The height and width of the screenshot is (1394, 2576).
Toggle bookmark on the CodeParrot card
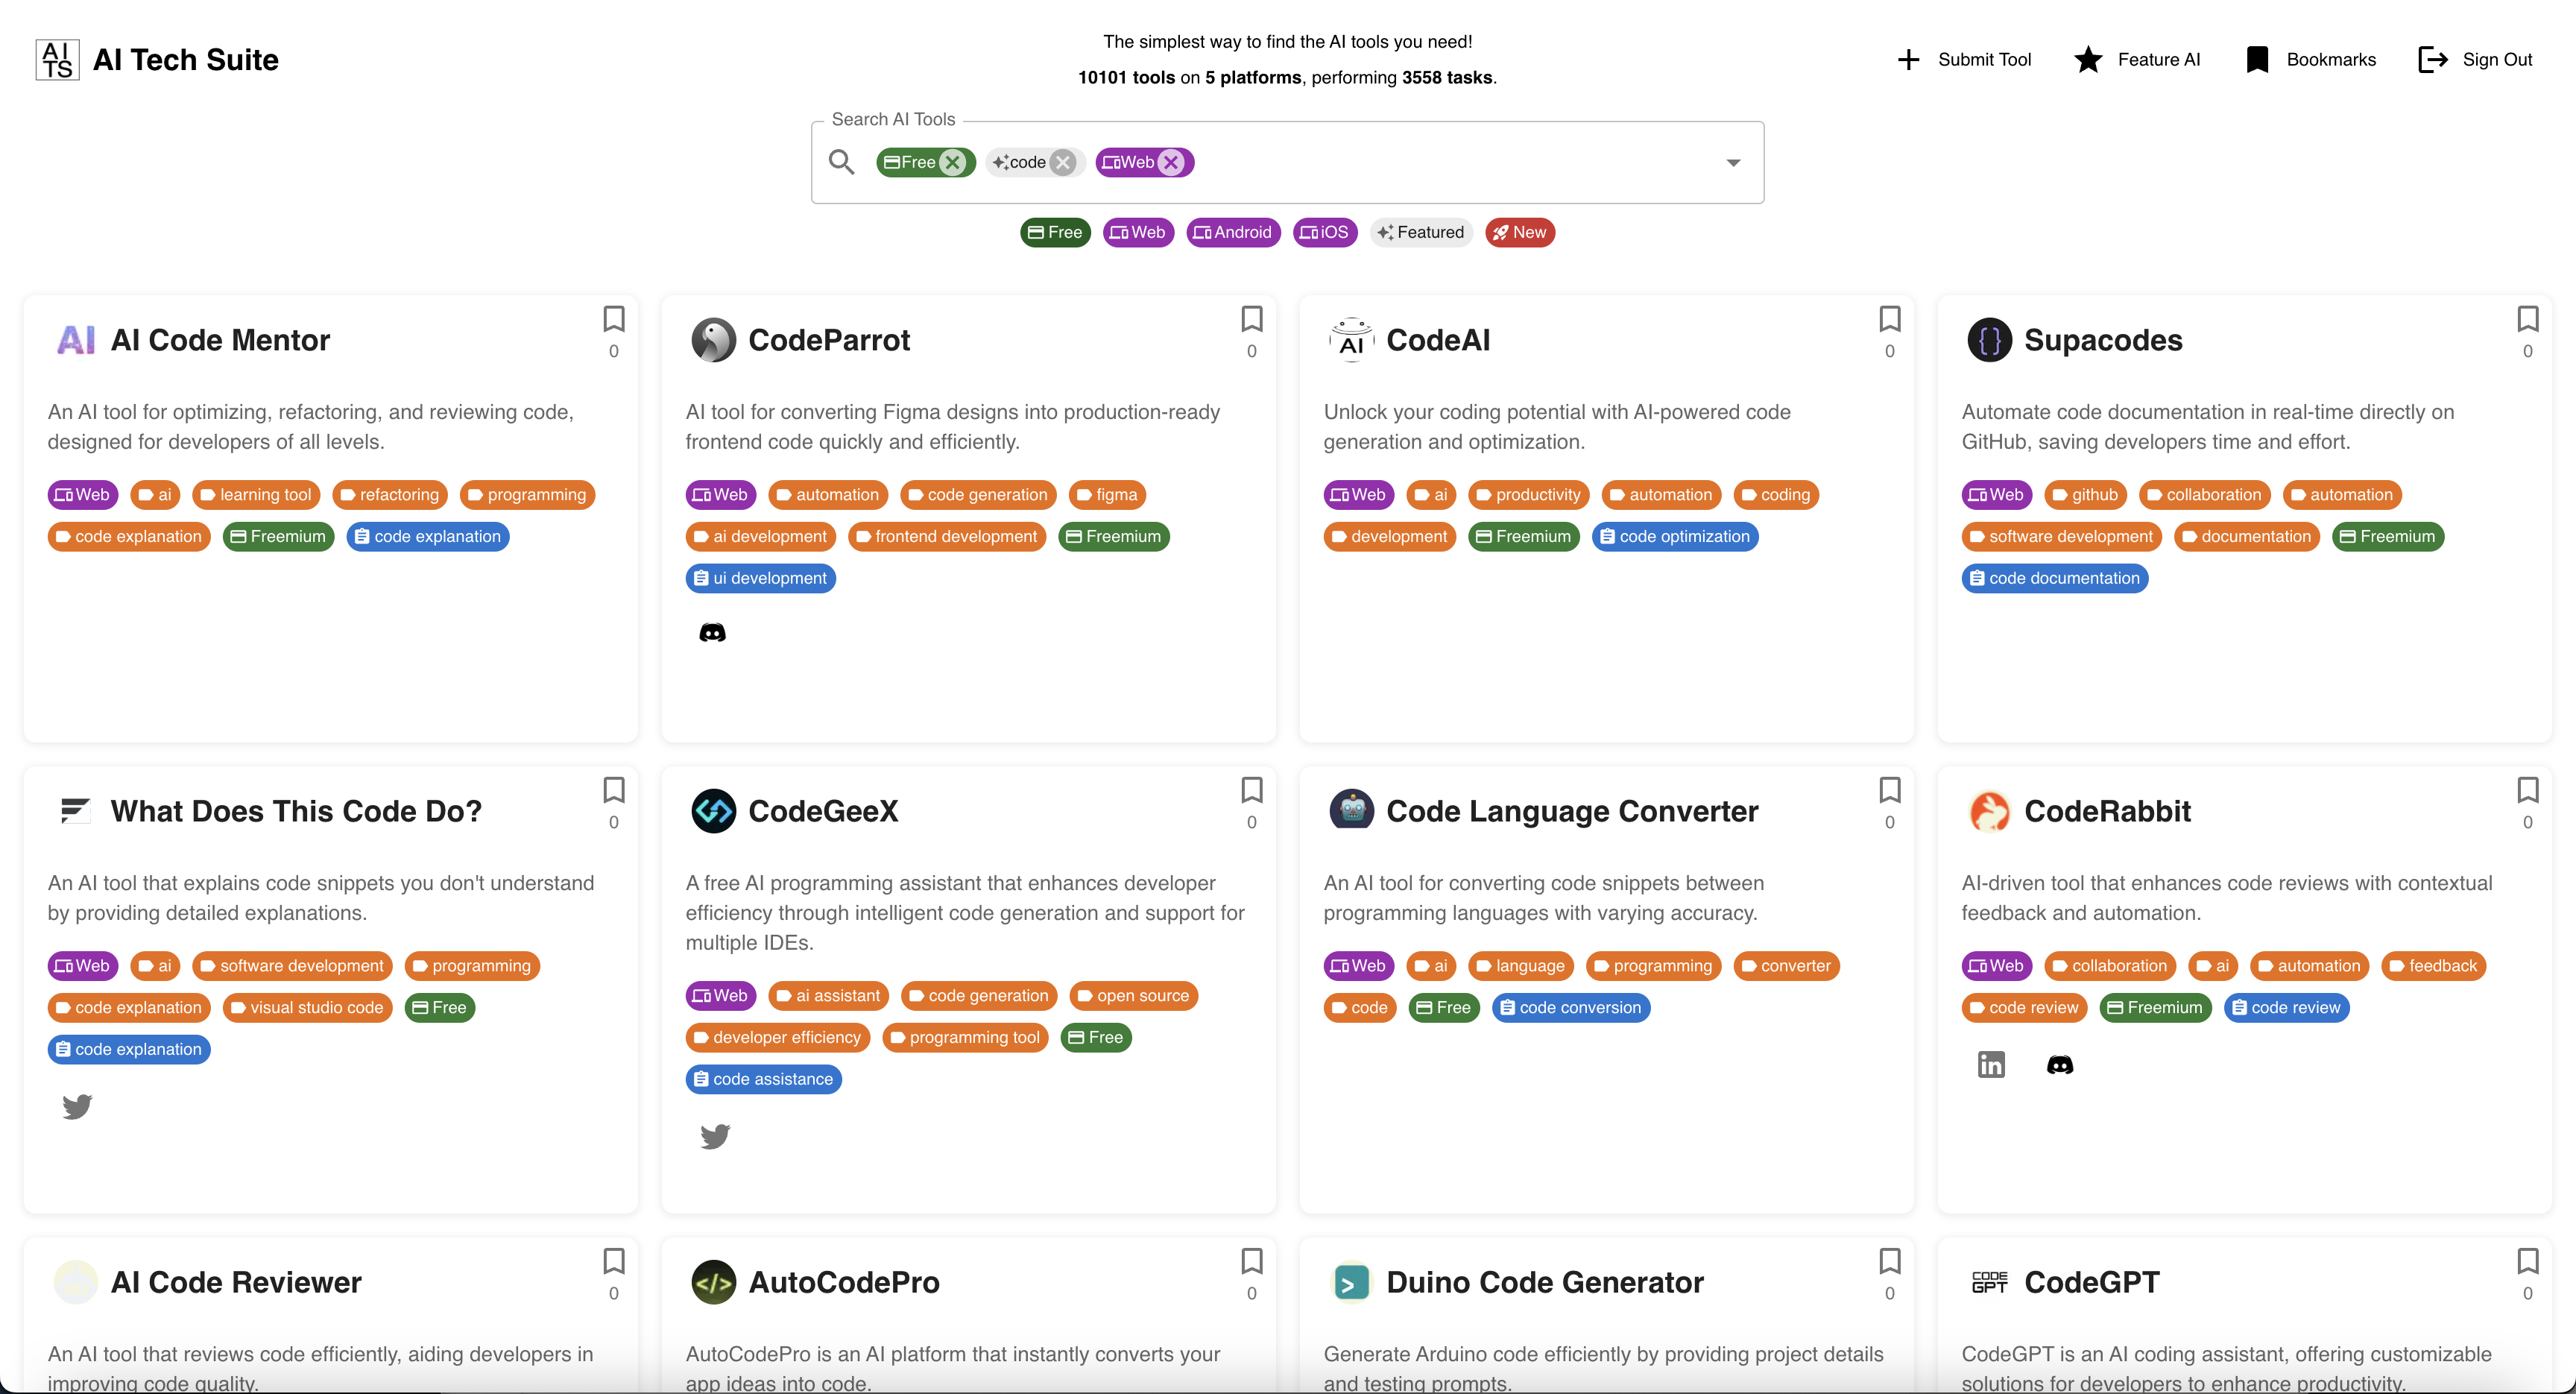click(1251, 319)
